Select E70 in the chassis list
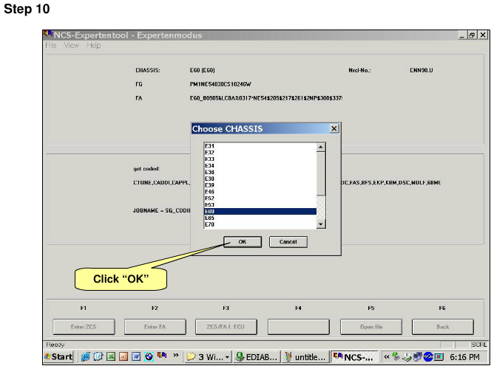The image size is (491, 366). point(260,224)
